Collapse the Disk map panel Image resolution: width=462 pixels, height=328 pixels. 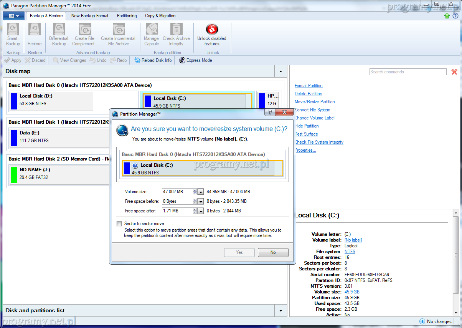[x=280, y=71]
